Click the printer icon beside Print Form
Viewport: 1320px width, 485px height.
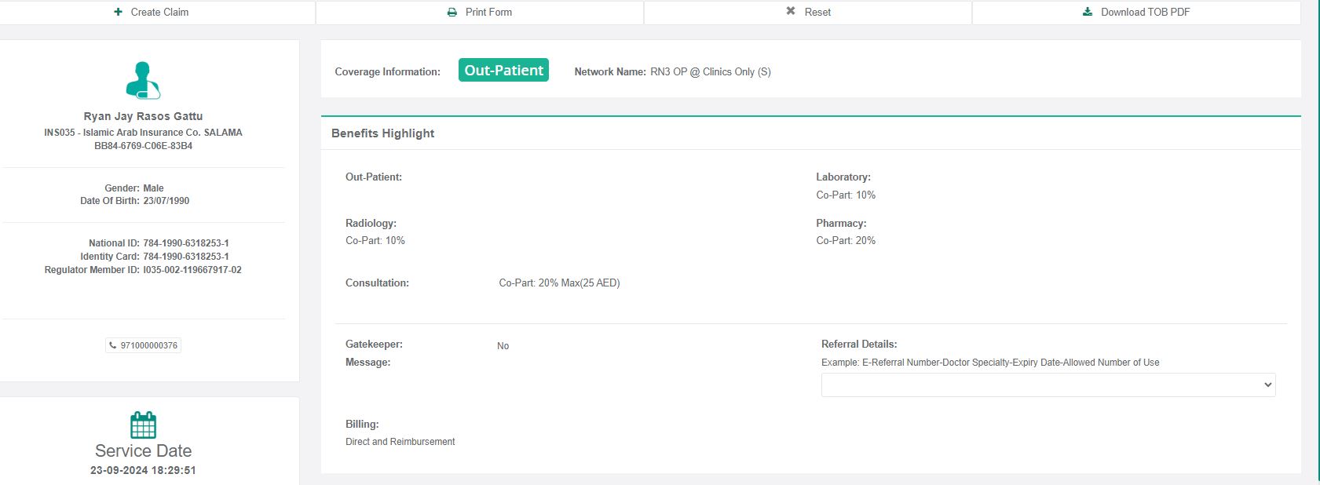tap(452, 12)
